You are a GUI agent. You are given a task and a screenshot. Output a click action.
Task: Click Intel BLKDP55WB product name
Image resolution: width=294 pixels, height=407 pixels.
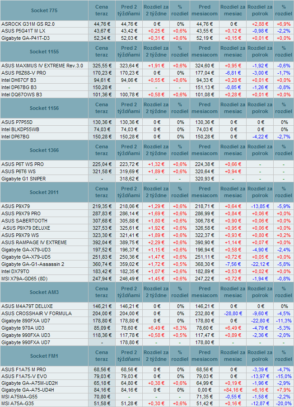(x=20, y=129)
